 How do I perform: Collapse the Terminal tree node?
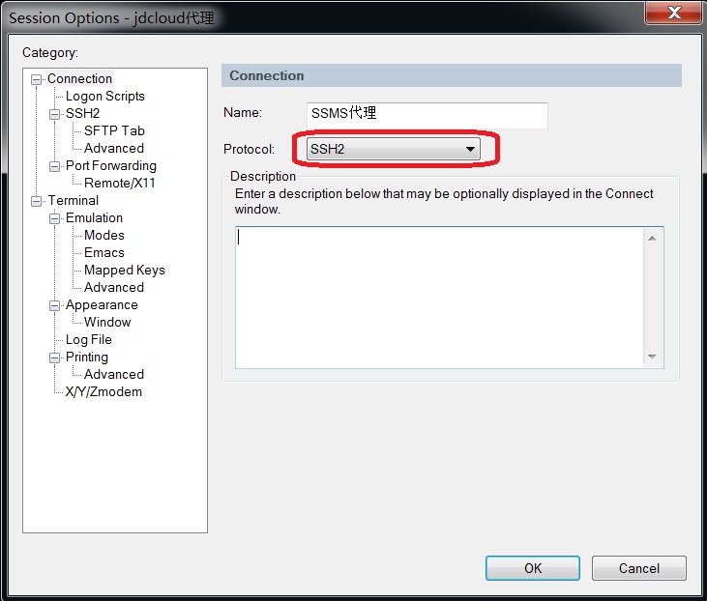pyautogui.click(x=36, y=201)
